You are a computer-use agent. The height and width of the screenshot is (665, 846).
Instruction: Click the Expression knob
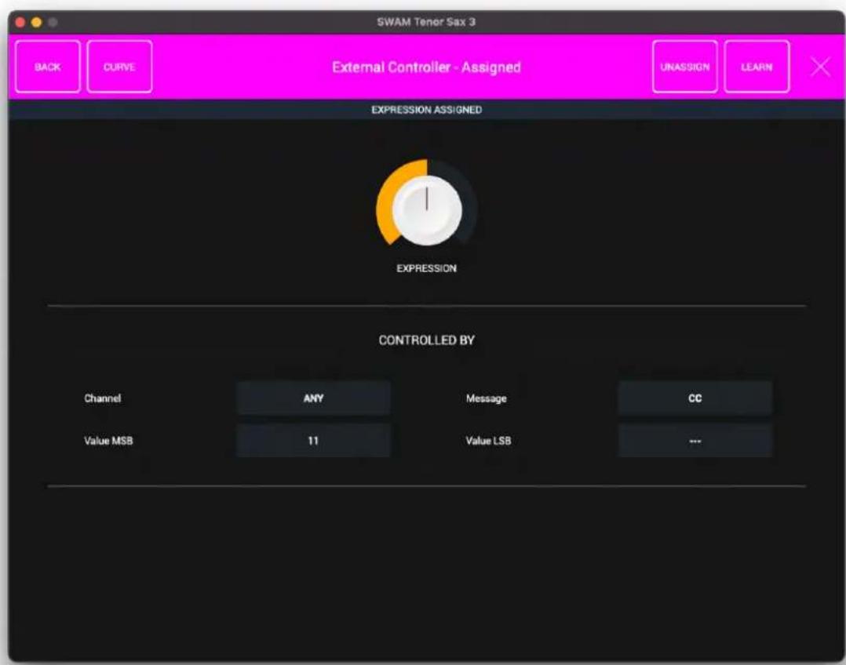(427, 209)
